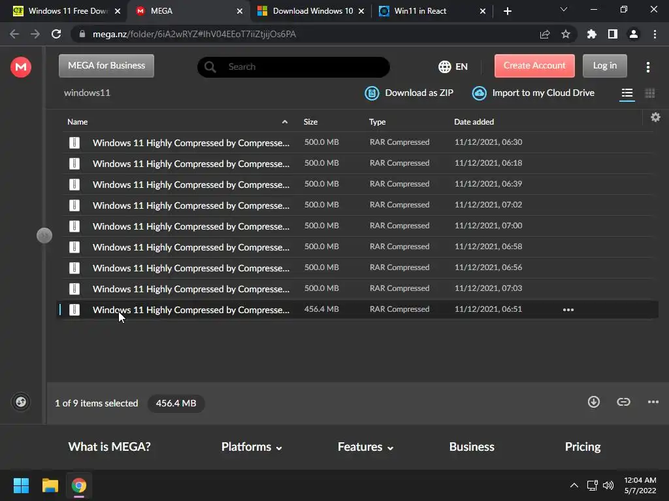Viewport: 669px width, 501px height.
Task: Open File Explorer from taskbar
Action: coord(50,485)
